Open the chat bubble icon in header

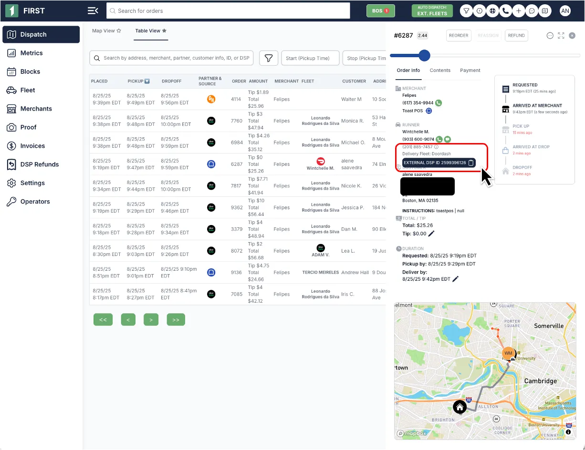pos(532,11)
